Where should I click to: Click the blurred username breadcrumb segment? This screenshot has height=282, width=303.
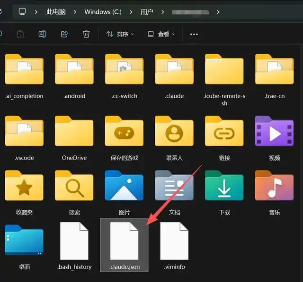click(190, 12)
